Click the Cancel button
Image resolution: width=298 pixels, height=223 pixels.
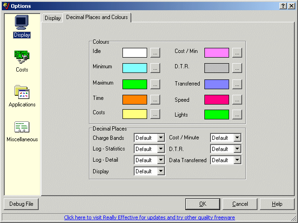240,204
